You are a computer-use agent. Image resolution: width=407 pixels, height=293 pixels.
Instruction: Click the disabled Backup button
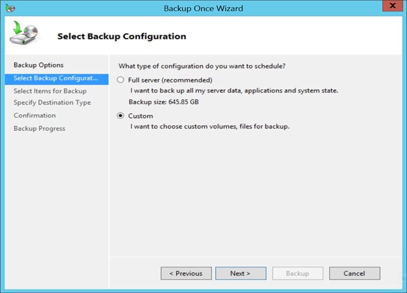point(298,273)
